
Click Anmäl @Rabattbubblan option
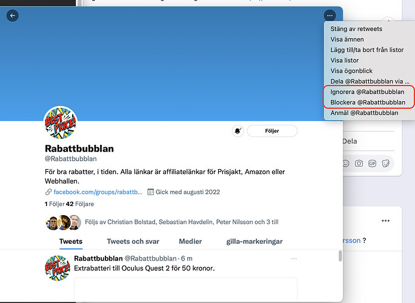click(x=364, y=113)
